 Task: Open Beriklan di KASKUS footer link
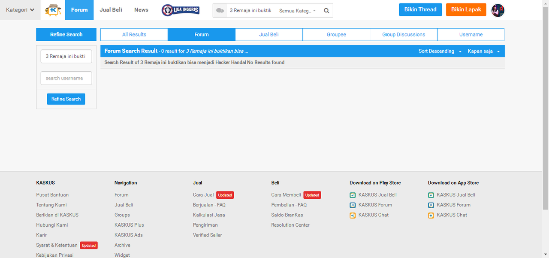[x=57, y=215]
